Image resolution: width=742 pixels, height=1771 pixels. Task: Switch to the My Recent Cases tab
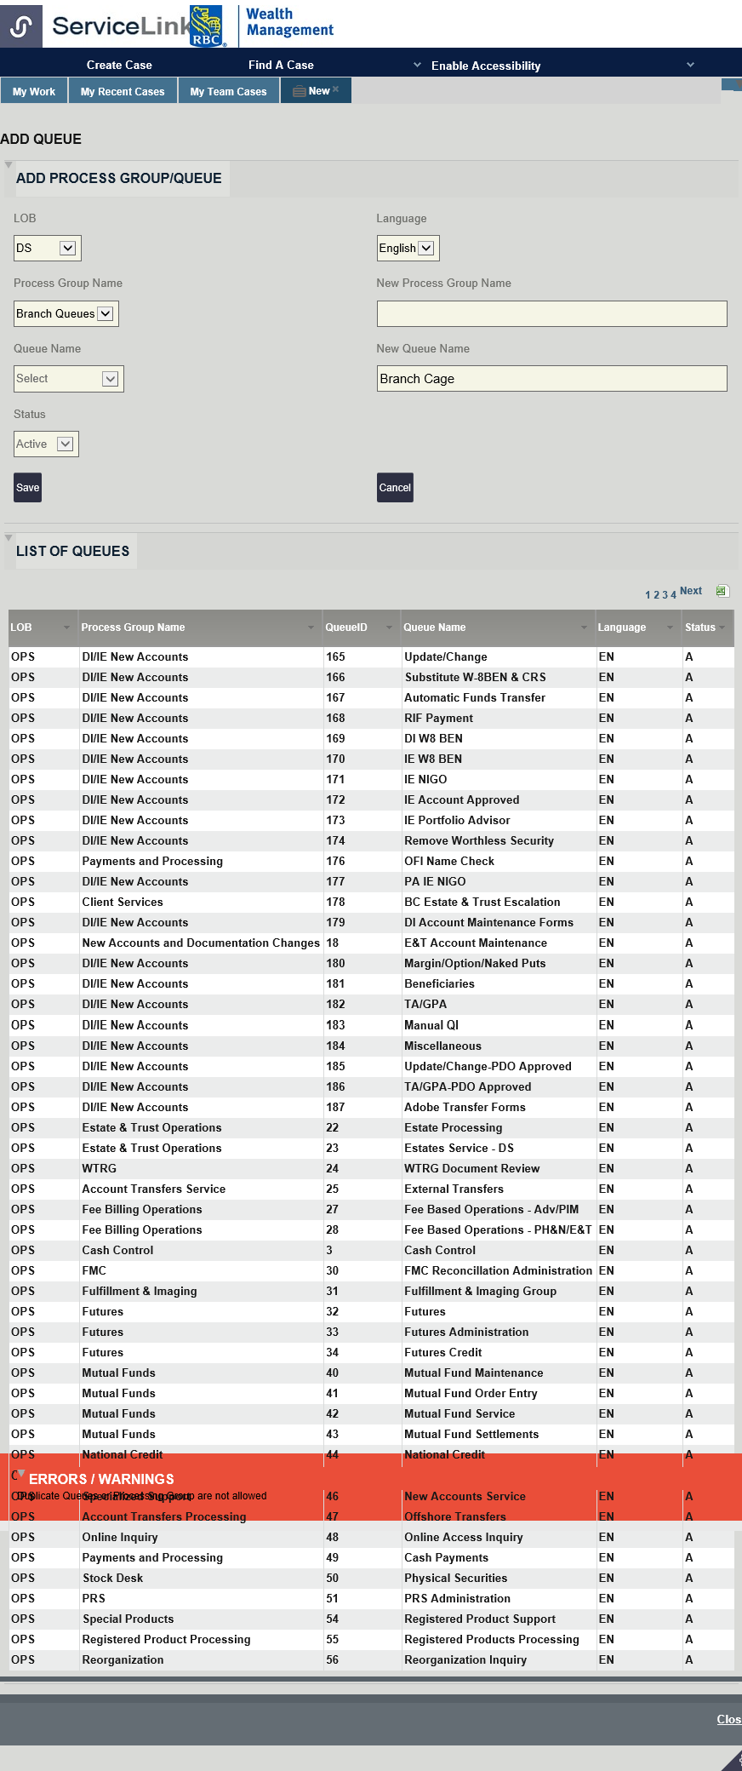pyautogui.click(x=123, y=91)
